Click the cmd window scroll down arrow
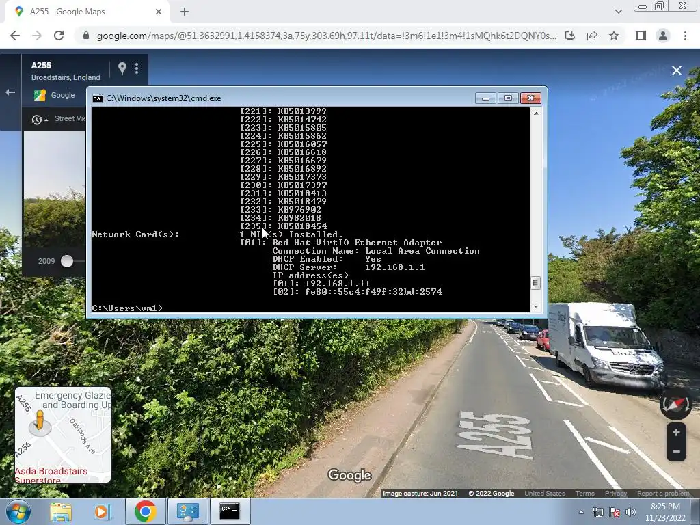 click(x=536, y=307)
